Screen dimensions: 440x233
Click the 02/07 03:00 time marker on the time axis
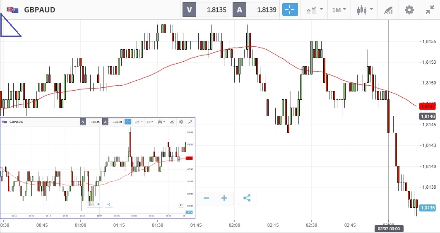click(x=389, y=228)
